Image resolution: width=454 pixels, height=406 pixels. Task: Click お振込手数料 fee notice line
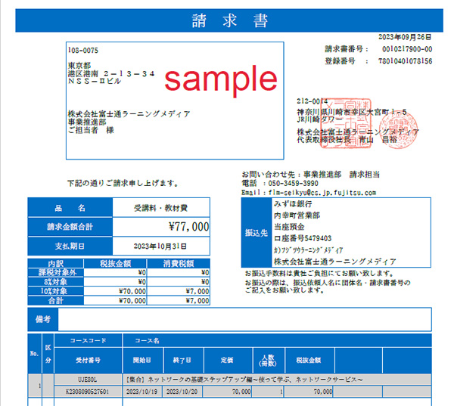(319, 273)
